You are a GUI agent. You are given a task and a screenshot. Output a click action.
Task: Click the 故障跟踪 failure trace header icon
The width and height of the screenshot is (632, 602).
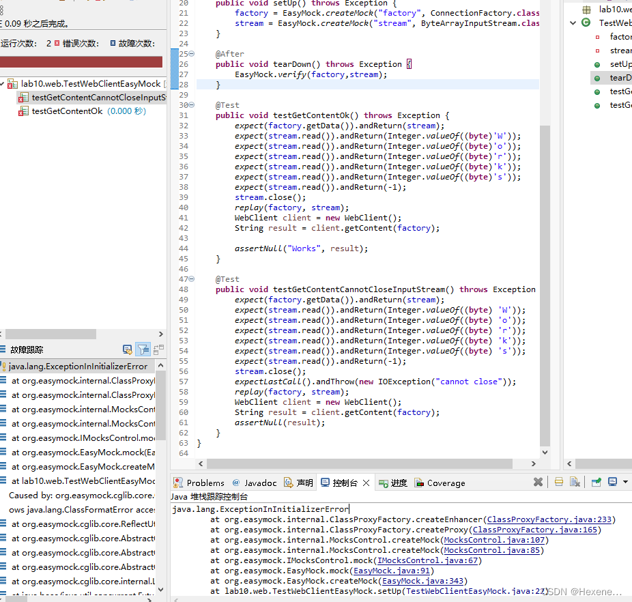click(x=3, y=349)
